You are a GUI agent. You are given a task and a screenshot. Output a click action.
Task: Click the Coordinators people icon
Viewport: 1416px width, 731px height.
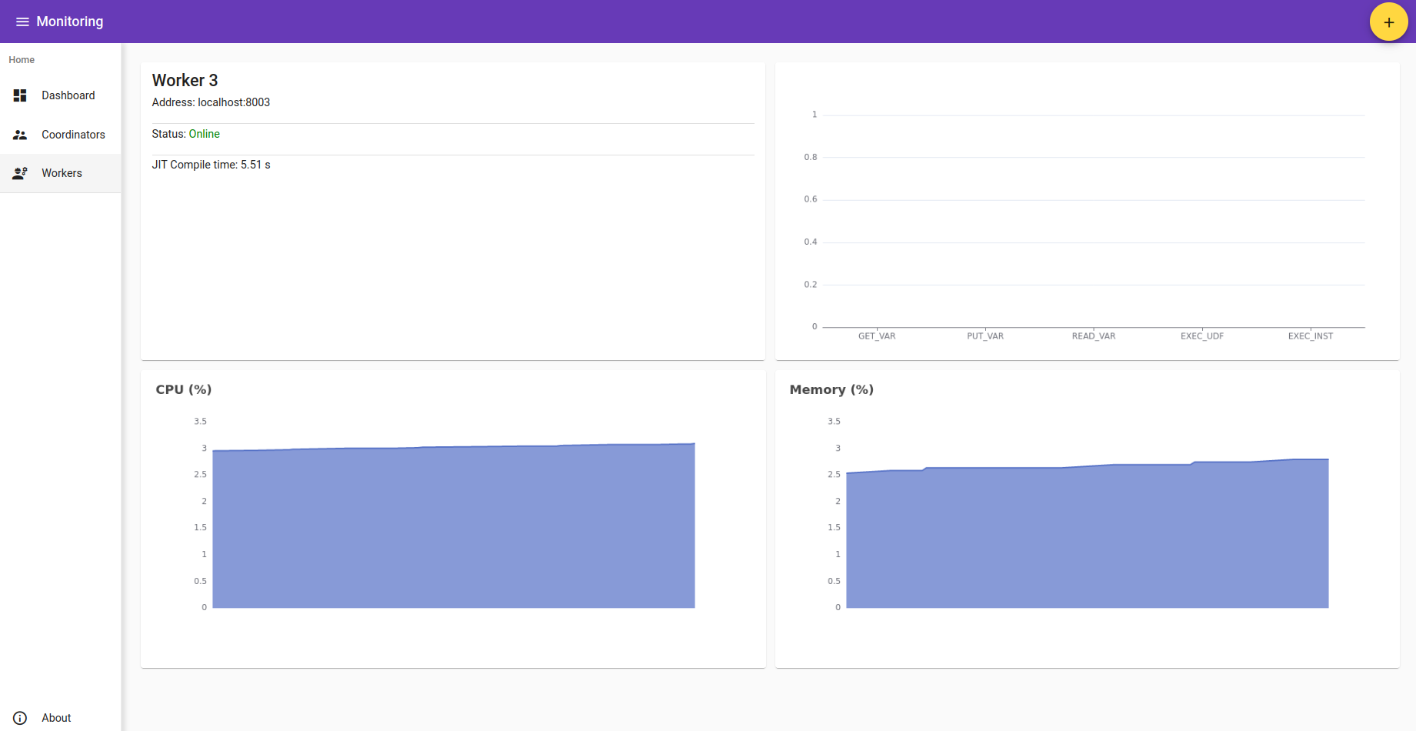(20, 135)
